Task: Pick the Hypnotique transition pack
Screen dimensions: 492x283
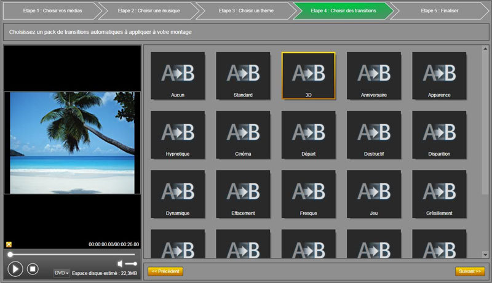Action: point(178,134)
